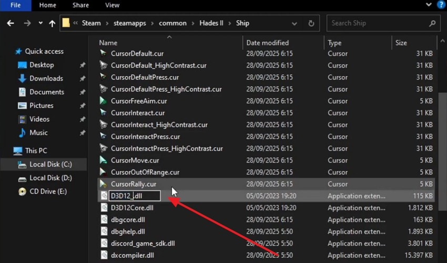Click the vertical scrollbar of the file list
The width and height of the screenshot is (447, 263).
[x=442, y=151]
